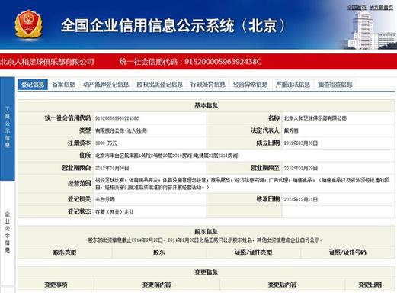Select the 严重违法信息 tab

(293, 85)
